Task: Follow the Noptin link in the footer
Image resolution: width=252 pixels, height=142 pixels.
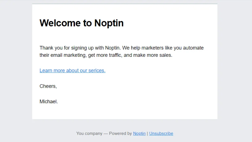Action: pos(139,133)
